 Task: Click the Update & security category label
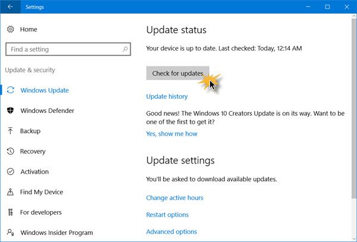(30, 70)
